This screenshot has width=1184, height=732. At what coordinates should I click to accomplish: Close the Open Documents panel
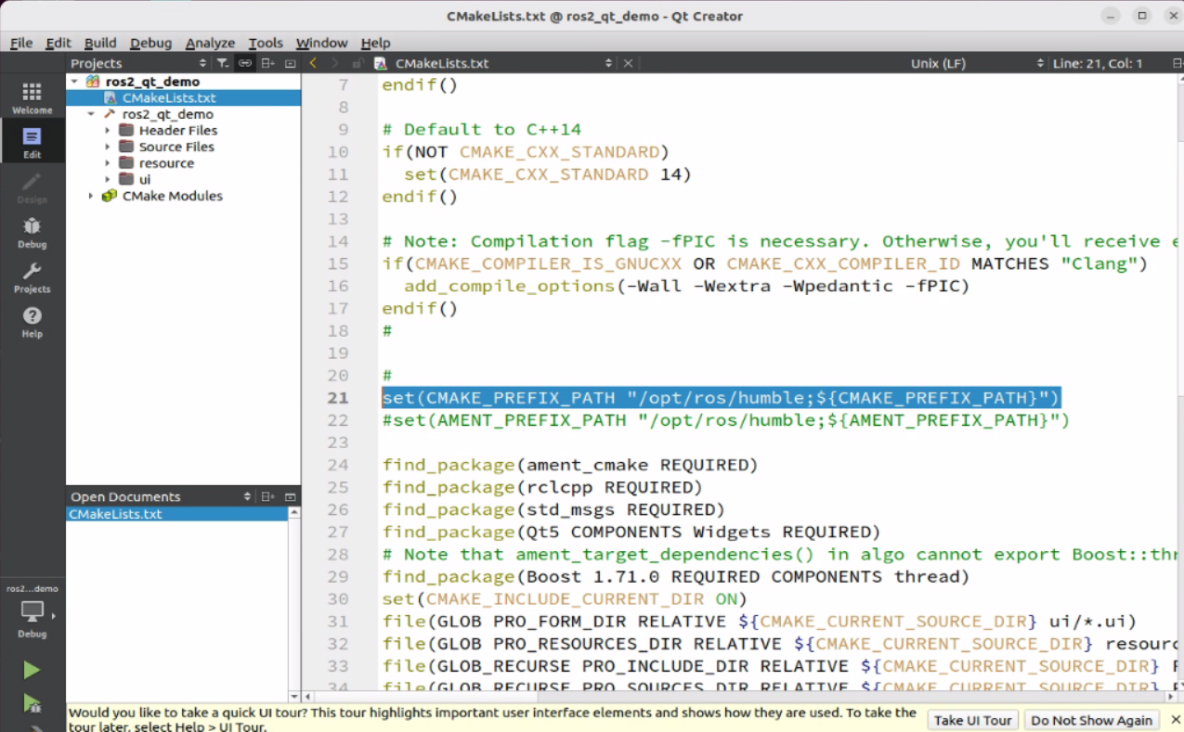click(290, 496)
